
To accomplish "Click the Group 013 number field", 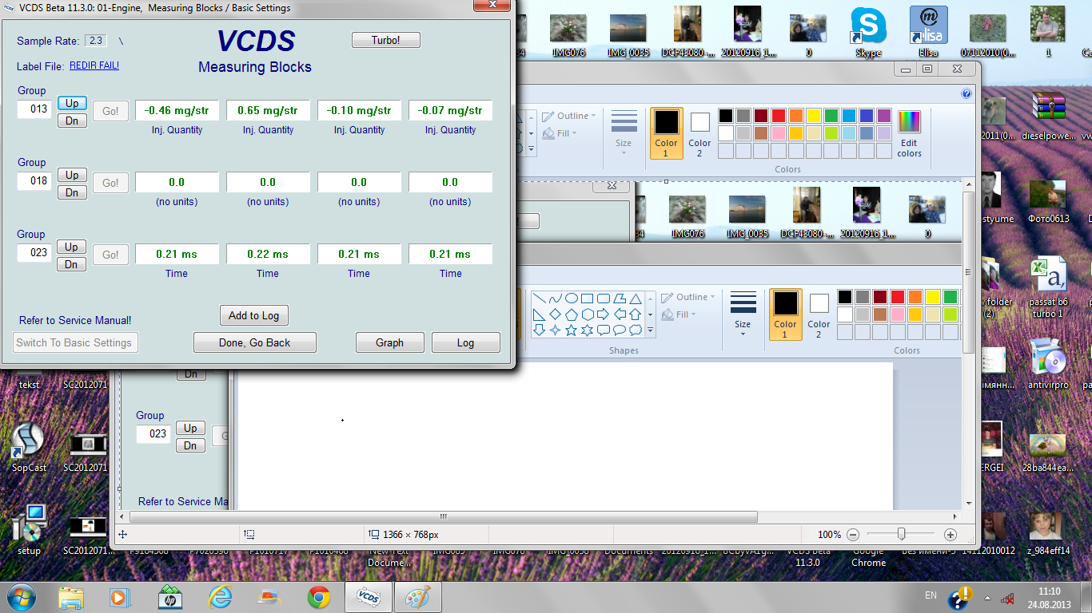I will coord(35,109).
